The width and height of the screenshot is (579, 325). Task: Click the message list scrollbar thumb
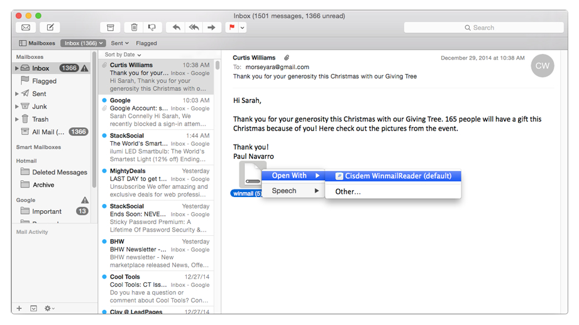coord(218,66)
